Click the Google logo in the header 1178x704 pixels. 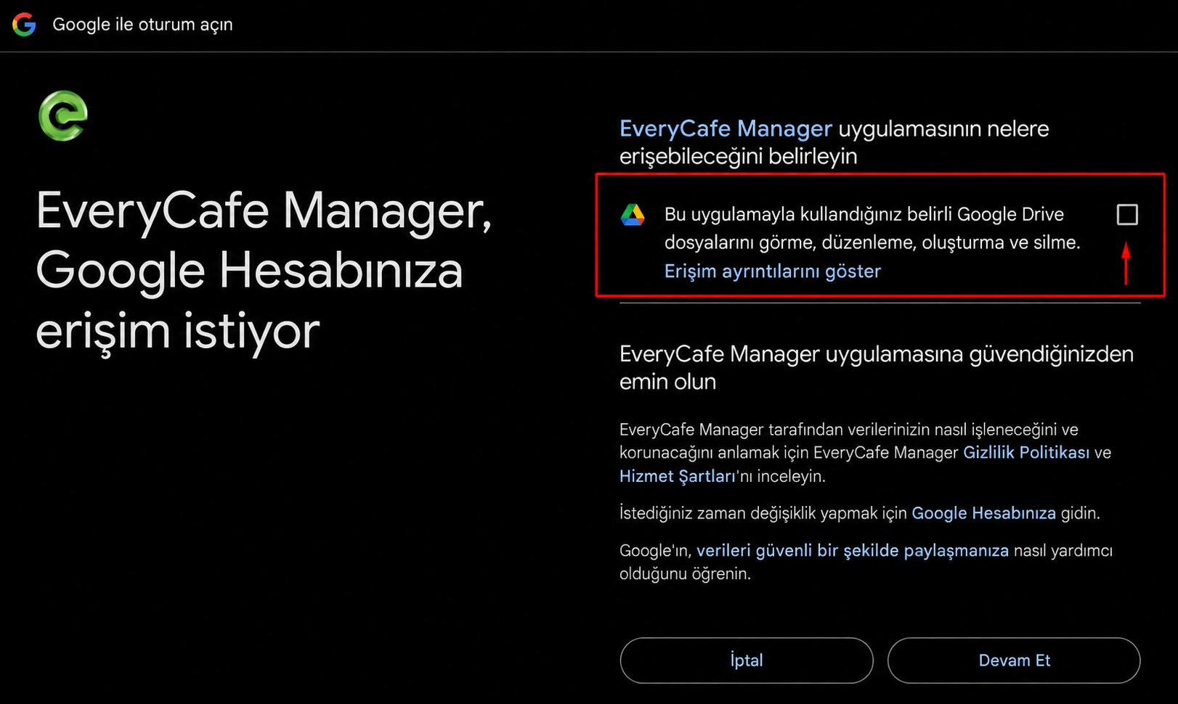click(24, 25)
